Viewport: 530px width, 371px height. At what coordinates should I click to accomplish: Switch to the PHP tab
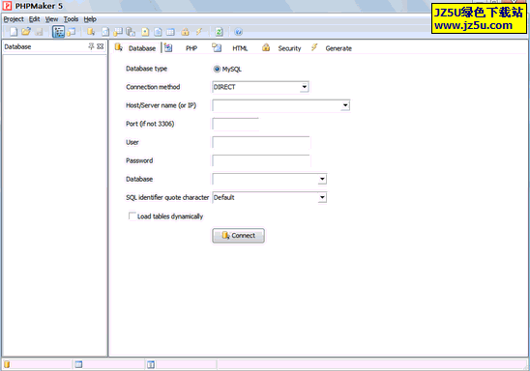point(182,48)
